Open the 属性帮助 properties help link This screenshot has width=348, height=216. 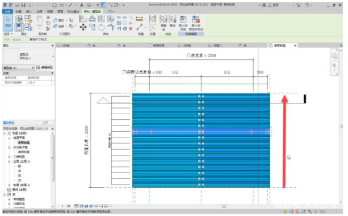pos(9,123)
